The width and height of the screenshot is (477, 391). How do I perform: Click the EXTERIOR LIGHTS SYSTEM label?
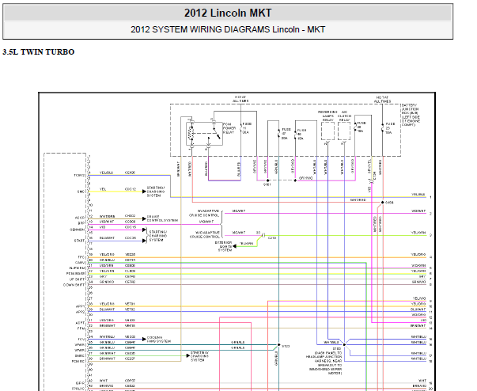[x=224, y=246]
